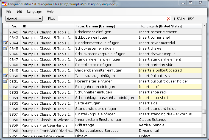Open the 'show all' dropdown
Screen dimensions: 209x140
[x=24, y=19]
